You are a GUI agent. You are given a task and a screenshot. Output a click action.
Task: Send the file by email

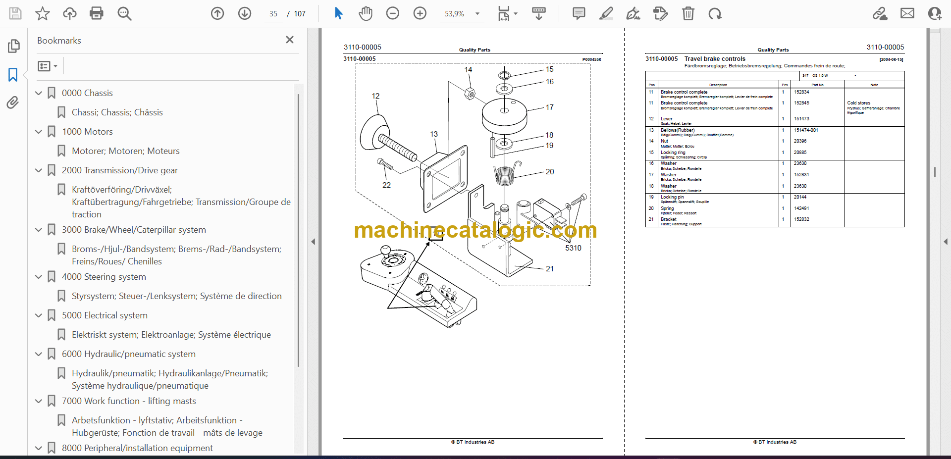pyautogui.click(x=907, y=13)
